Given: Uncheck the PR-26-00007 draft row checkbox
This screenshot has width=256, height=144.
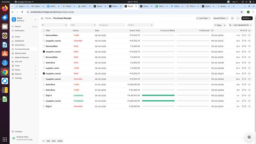Looking at the screenshot, I should 44,73.
